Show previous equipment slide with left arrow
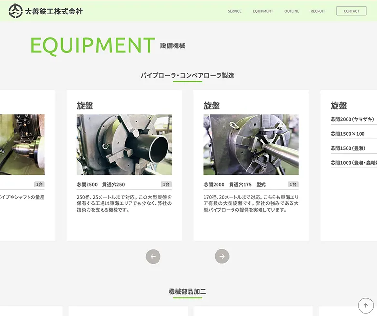 click(x=153, y=257)
